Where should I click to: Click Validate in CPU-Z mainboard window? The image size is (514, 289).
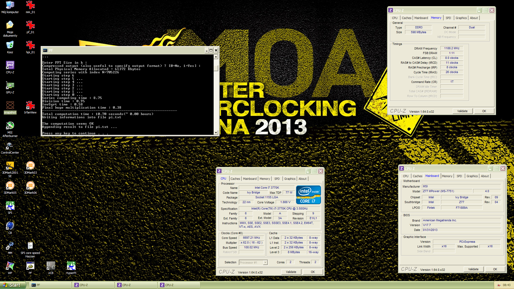473,269
